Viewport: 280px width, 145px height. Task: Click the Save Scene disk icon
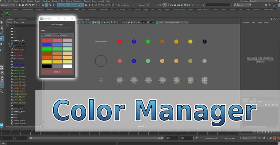(26, 5)
